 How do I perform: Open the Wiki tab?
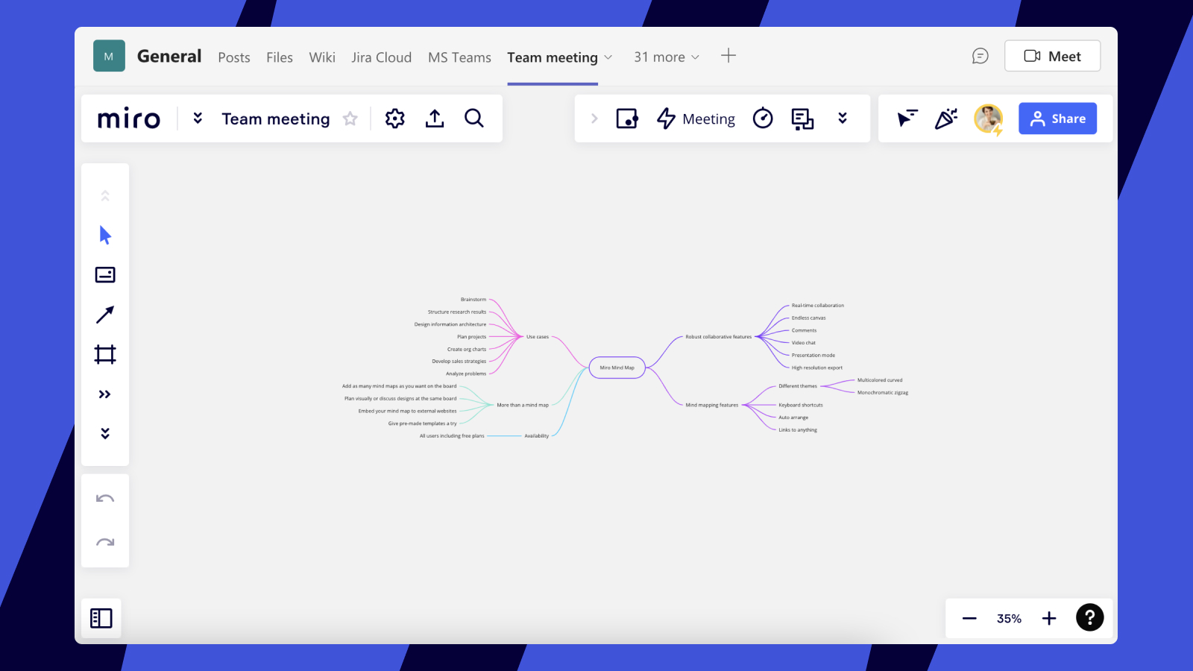[322, 57]
